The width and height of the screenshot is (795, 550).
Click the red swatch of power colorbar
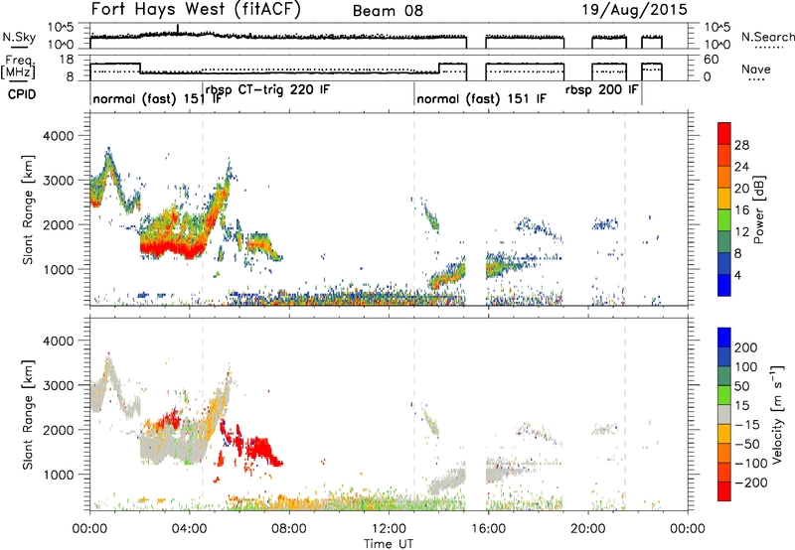(724, 134)
